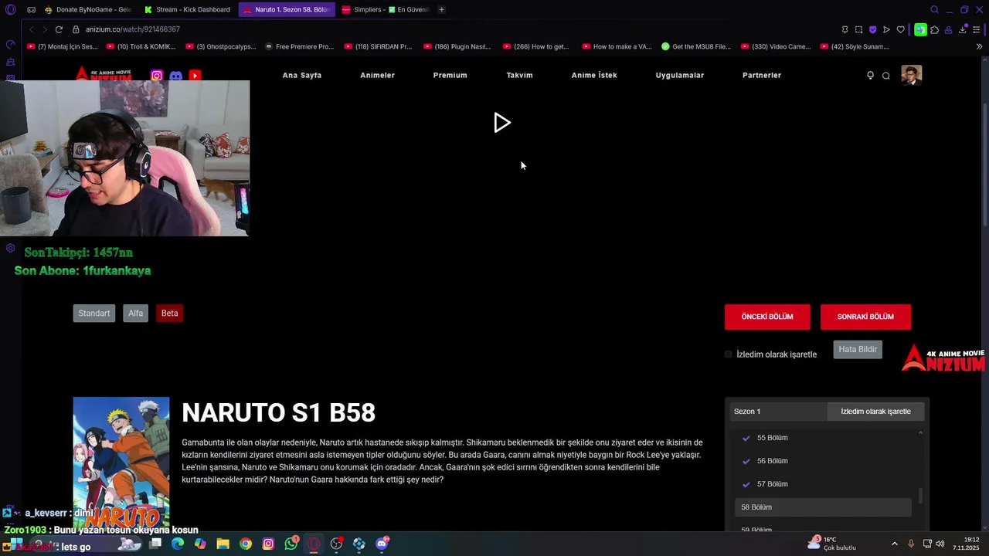Click the episode list scrollbar
Viewport: 989px width, 556px height.
920,496
